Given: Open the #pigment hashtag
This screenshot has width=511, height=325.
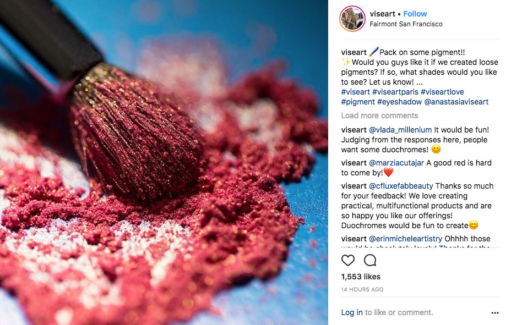Looking at the screenshot, I should (358, 102).
